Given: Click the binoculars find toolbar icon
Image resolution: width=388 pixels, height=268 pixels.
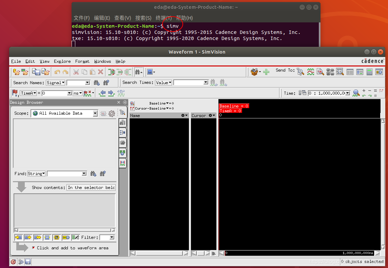Looking at the screenshot, I should pyautogui.click(x=138, y=72).
